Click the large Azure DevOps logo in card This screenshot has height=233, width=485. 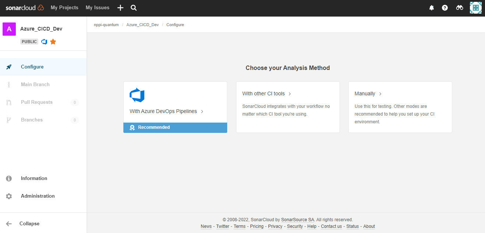click(x=137, y=95)
